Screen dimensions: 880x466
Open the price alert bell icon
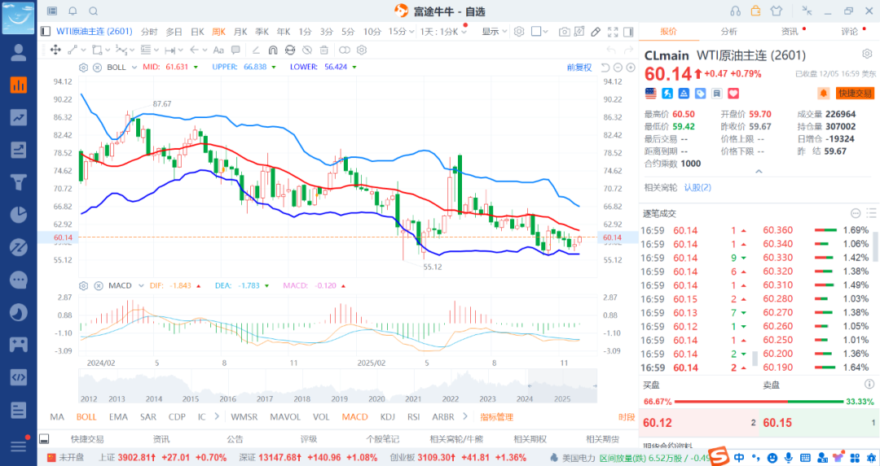pyautogui.click(x=823, y=94)
